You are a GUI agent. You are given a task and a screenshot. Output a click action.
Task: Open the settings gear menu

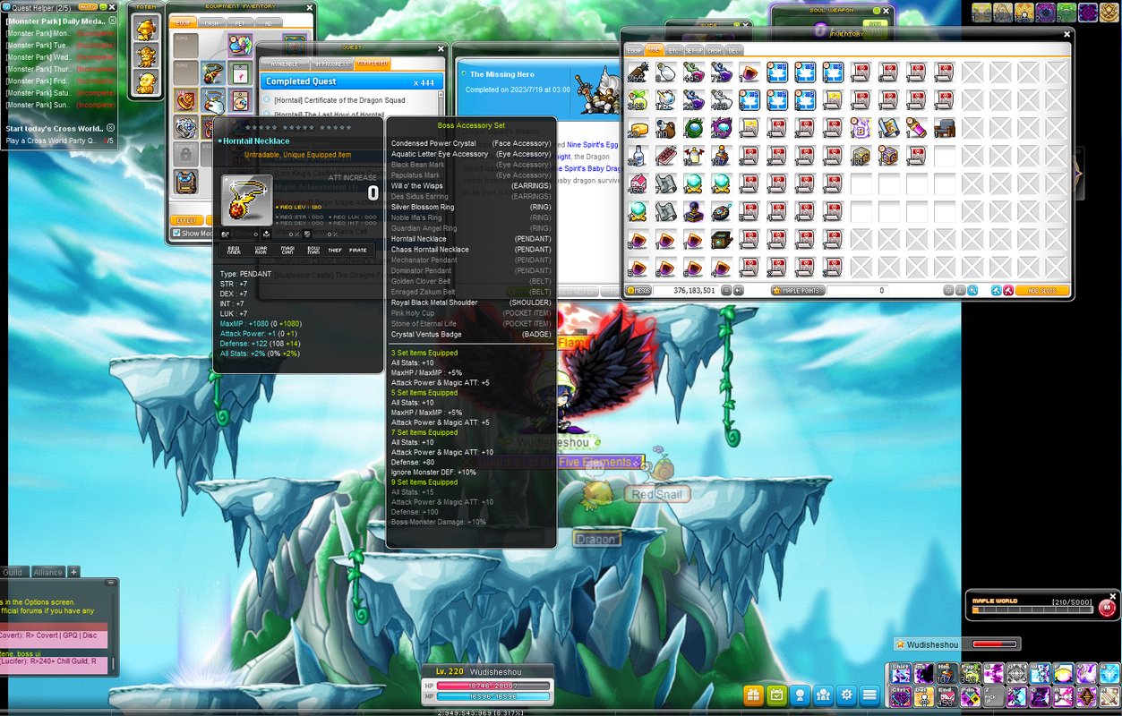click(847, 695)
